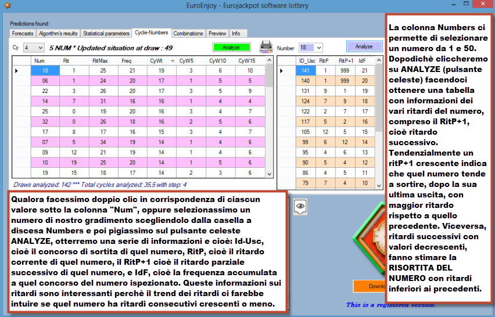Viewport: 495px width, 317px height.
Task: Click the CyW10 column header
Action: coord(221,61)
